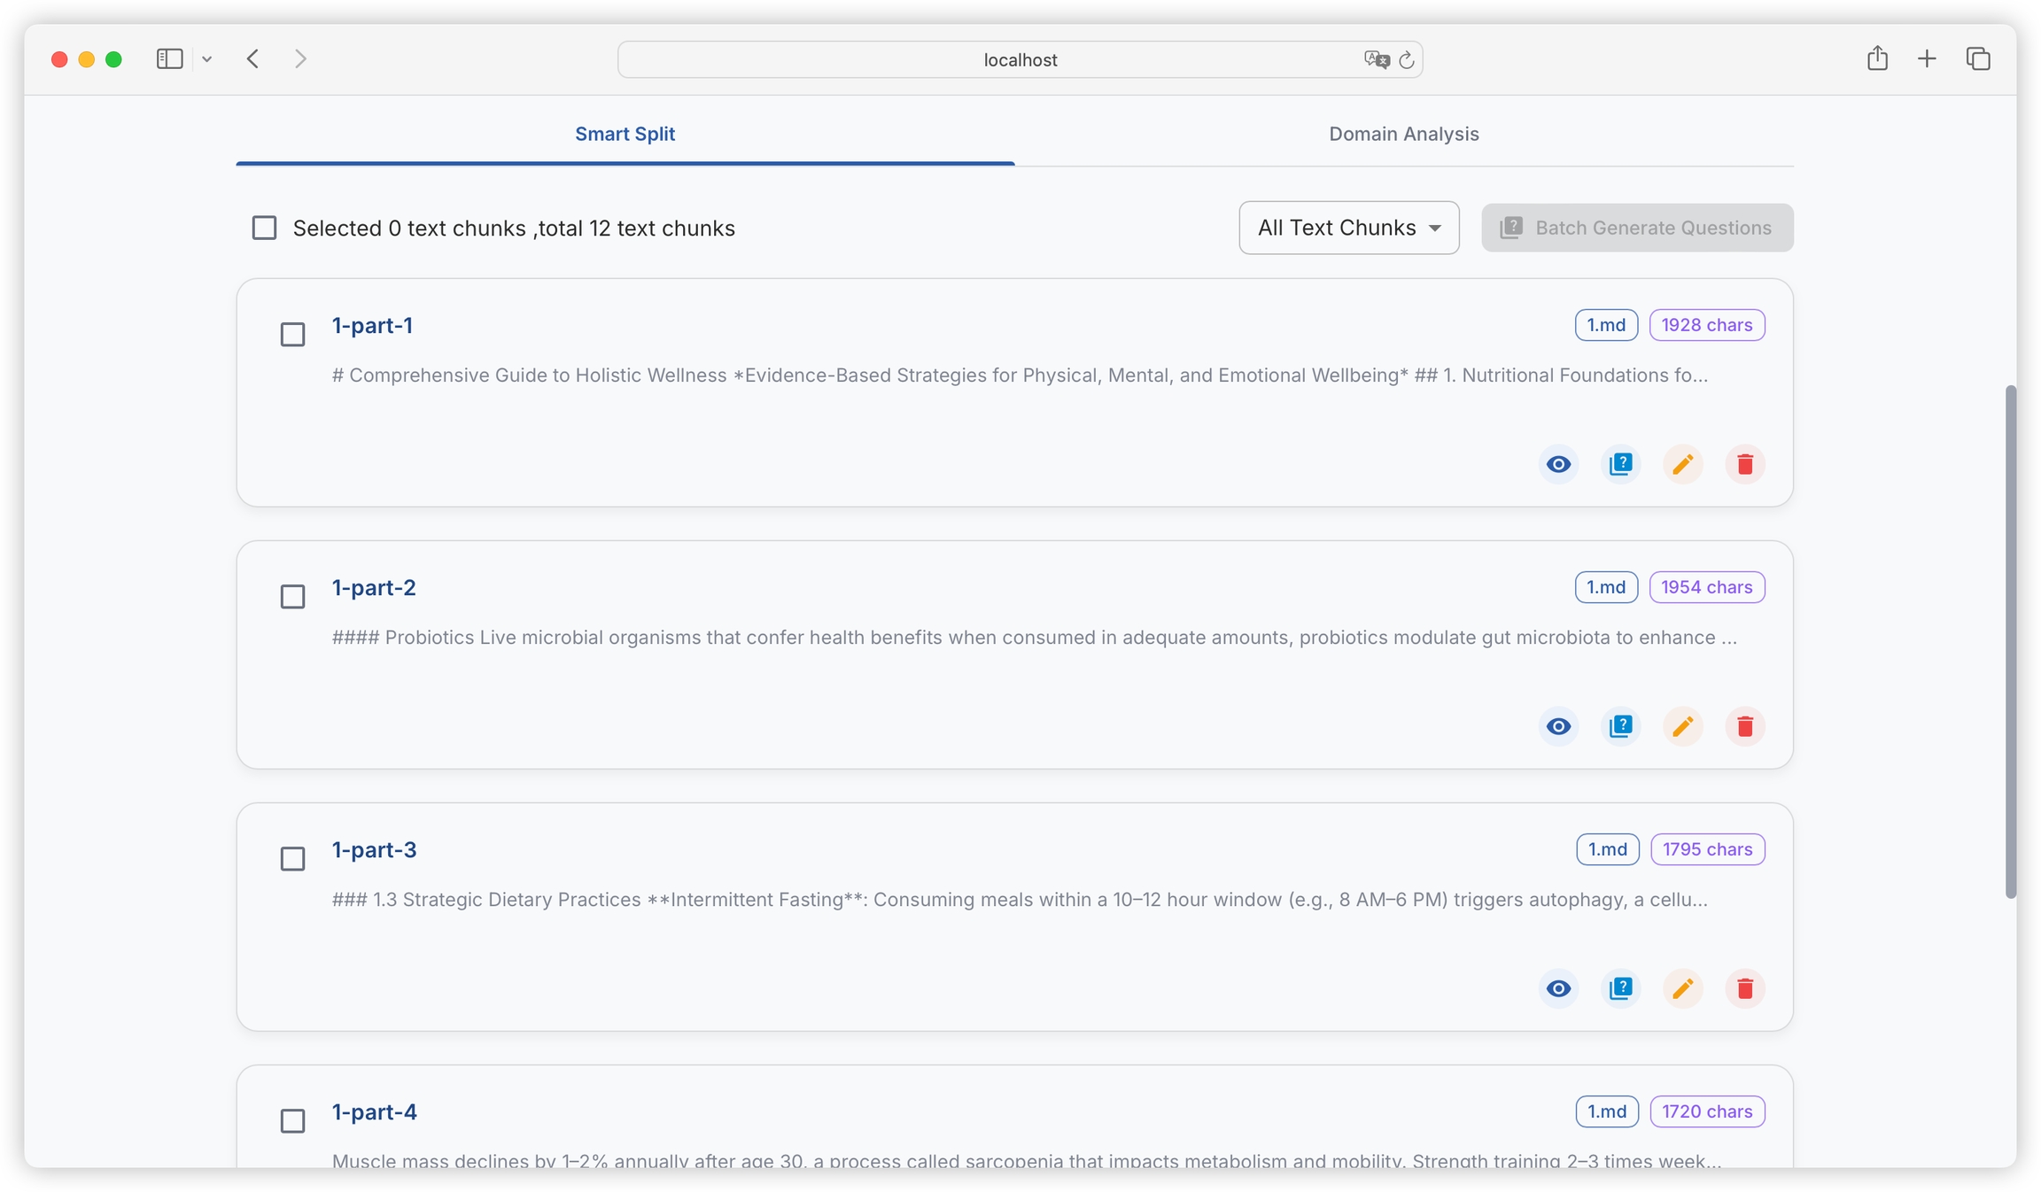Select the Smart Split tab
2041x1192 pixels.
pos(625,134)
